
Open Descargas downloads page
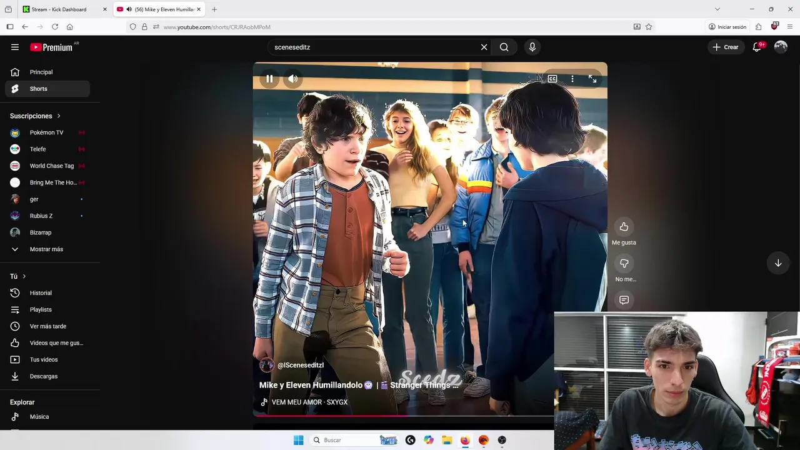[47, 376]
